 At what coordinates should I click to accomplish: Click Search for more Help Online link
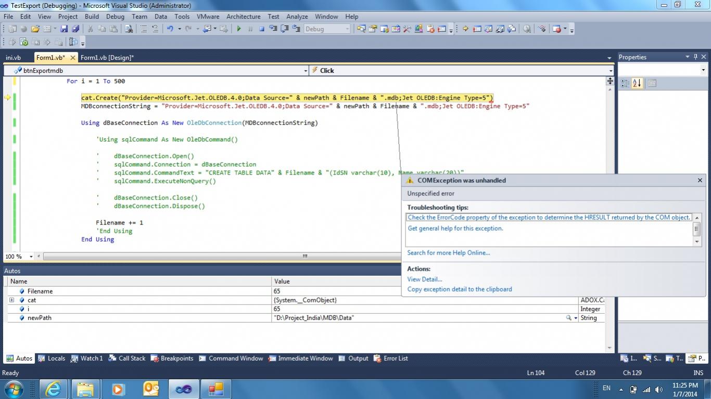click(449, 253)
